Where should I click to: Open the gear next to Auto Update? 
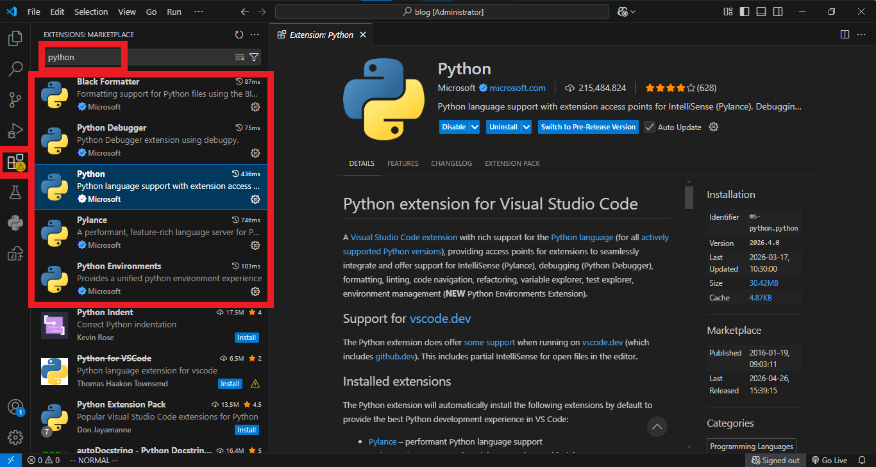[714, 127]
